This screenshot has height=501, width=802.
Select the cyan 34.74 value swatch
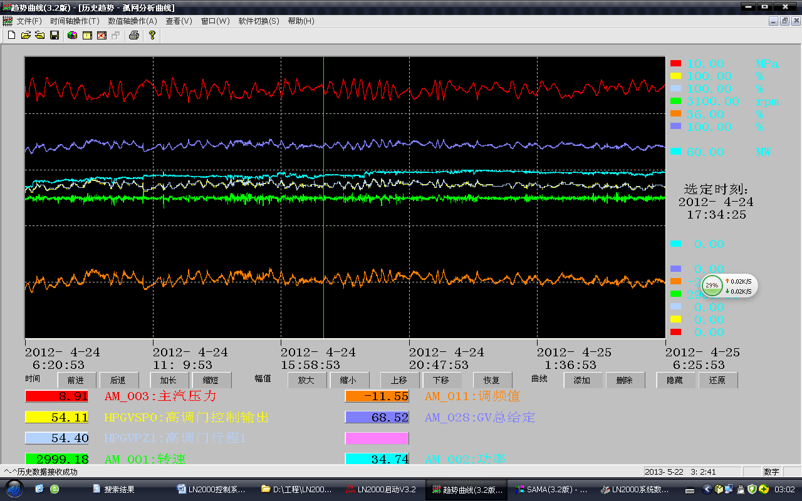[377, 459]
